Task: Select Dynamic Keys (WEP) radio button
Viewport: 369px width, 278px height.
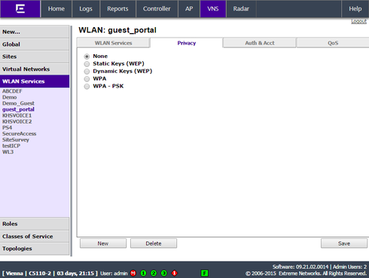Action: pos(87,72)
